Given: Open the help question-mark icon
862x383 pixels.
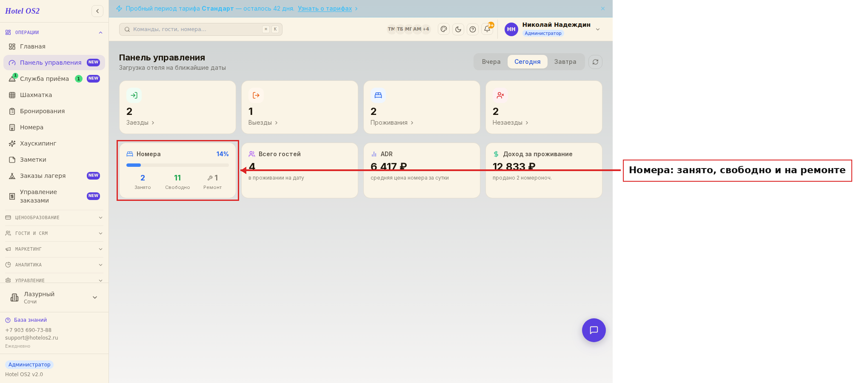Looking at the screenshot, I should click(473, 29).
